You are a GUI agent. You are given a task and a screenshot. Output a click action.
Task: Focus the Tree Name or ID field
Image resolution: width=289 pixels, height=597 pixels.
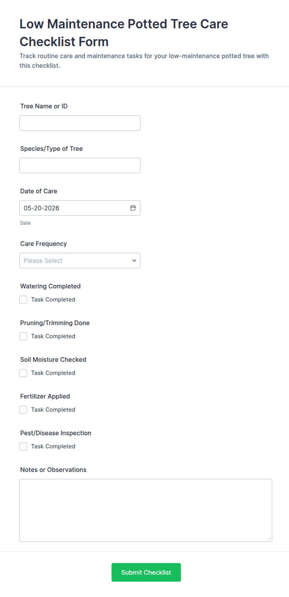tap(80, 123)
